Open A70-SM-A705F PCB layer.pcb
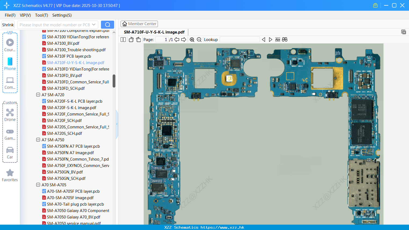Screen dimensions: 409x230 pos(73,191)
